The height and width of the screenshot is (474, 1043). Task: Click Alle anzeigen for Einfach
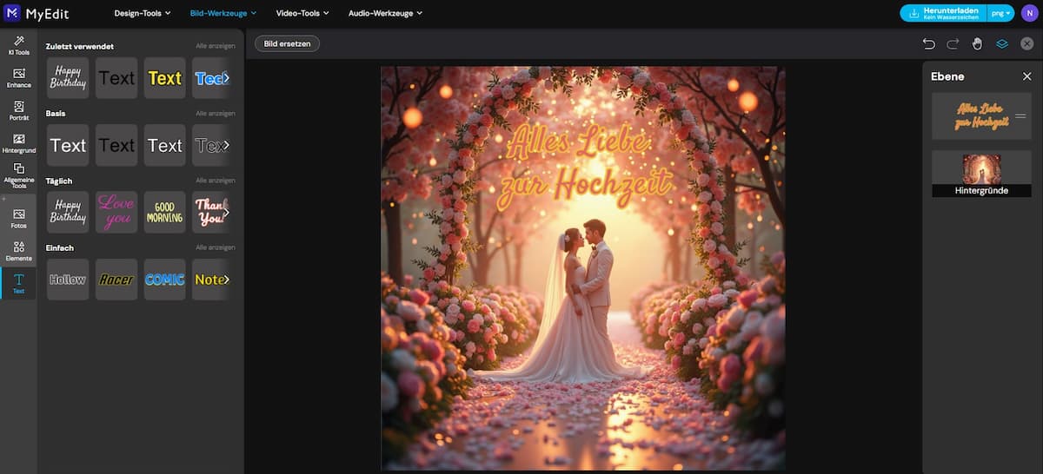[216, 247]
